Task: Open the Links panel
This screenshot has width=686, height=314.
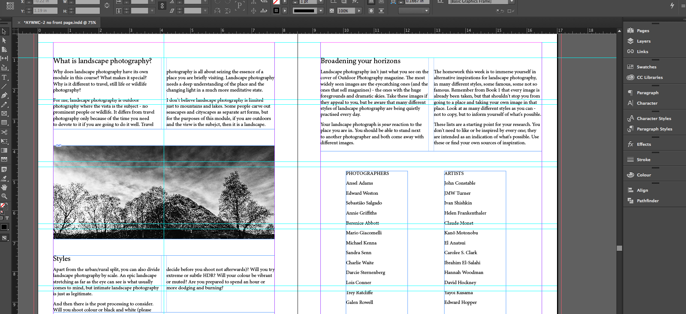Action: (x=642, y=52)
